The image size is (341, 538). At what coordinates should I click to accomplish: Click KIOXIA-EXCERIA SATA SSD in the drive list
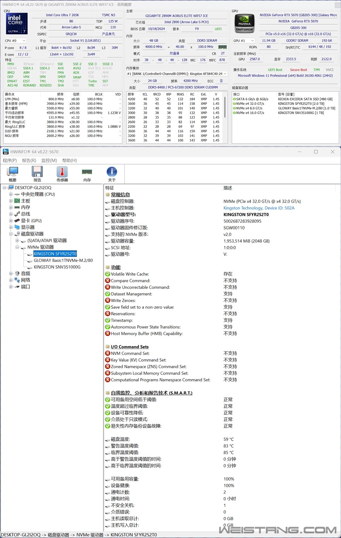(305, 99)
